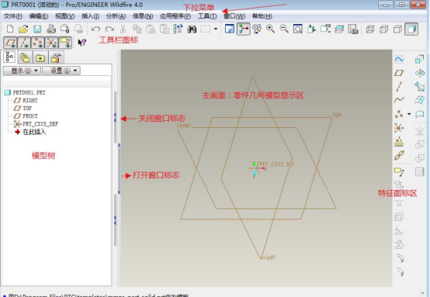Print the model using printer icon
The image size is (430, 297).
coord(51,29)
